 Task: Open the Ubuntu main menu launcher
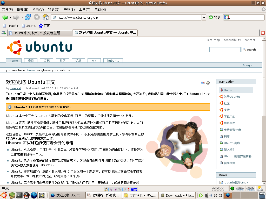4,195
